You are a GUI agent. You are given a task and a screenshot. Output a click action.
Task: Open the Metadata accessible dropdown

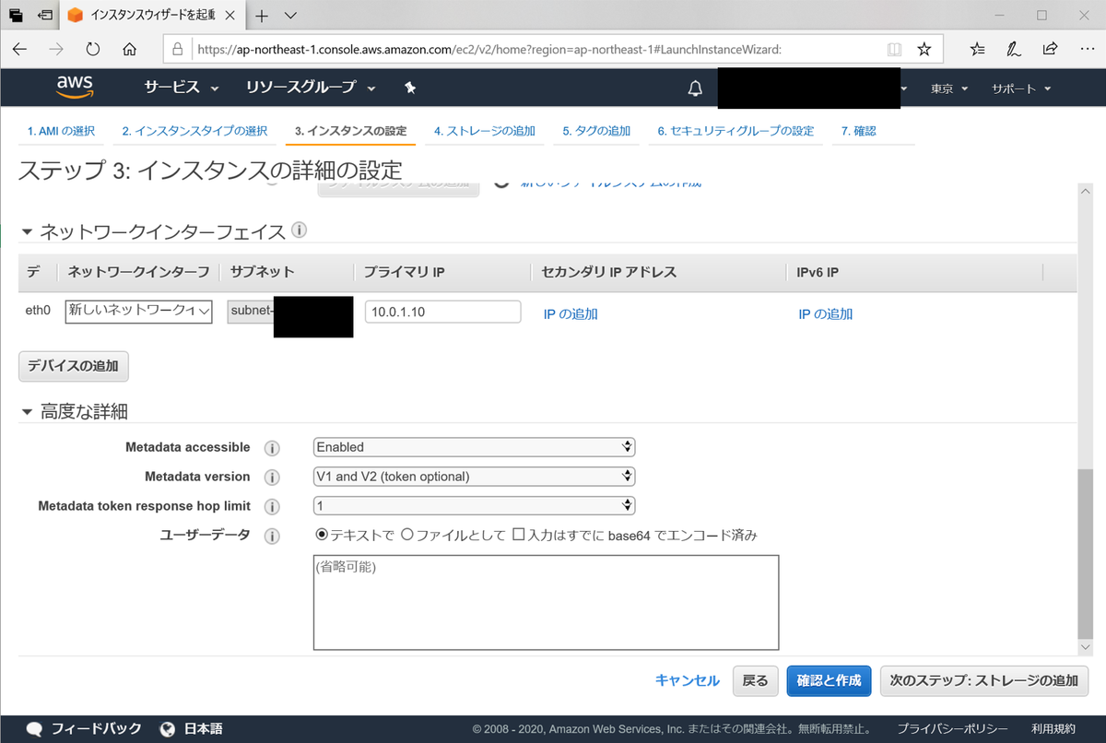(x=474, y=447)
